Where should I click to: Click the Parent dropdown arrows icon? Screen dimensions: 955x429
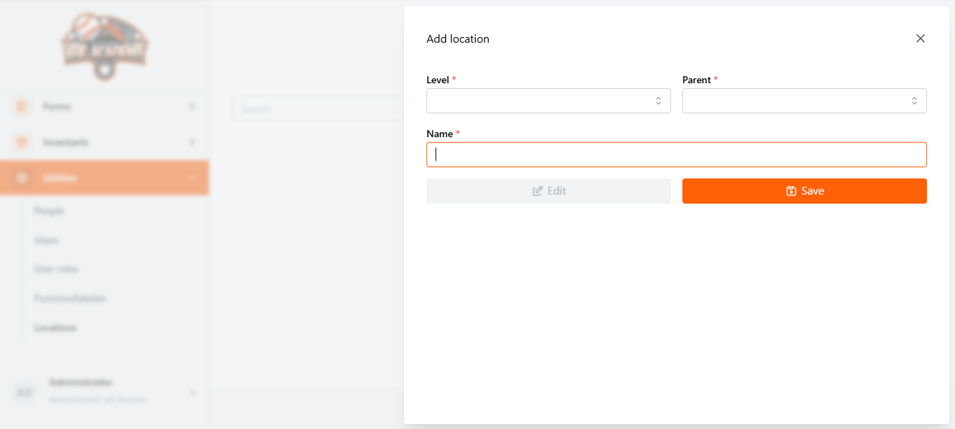[x=914, y=101]
